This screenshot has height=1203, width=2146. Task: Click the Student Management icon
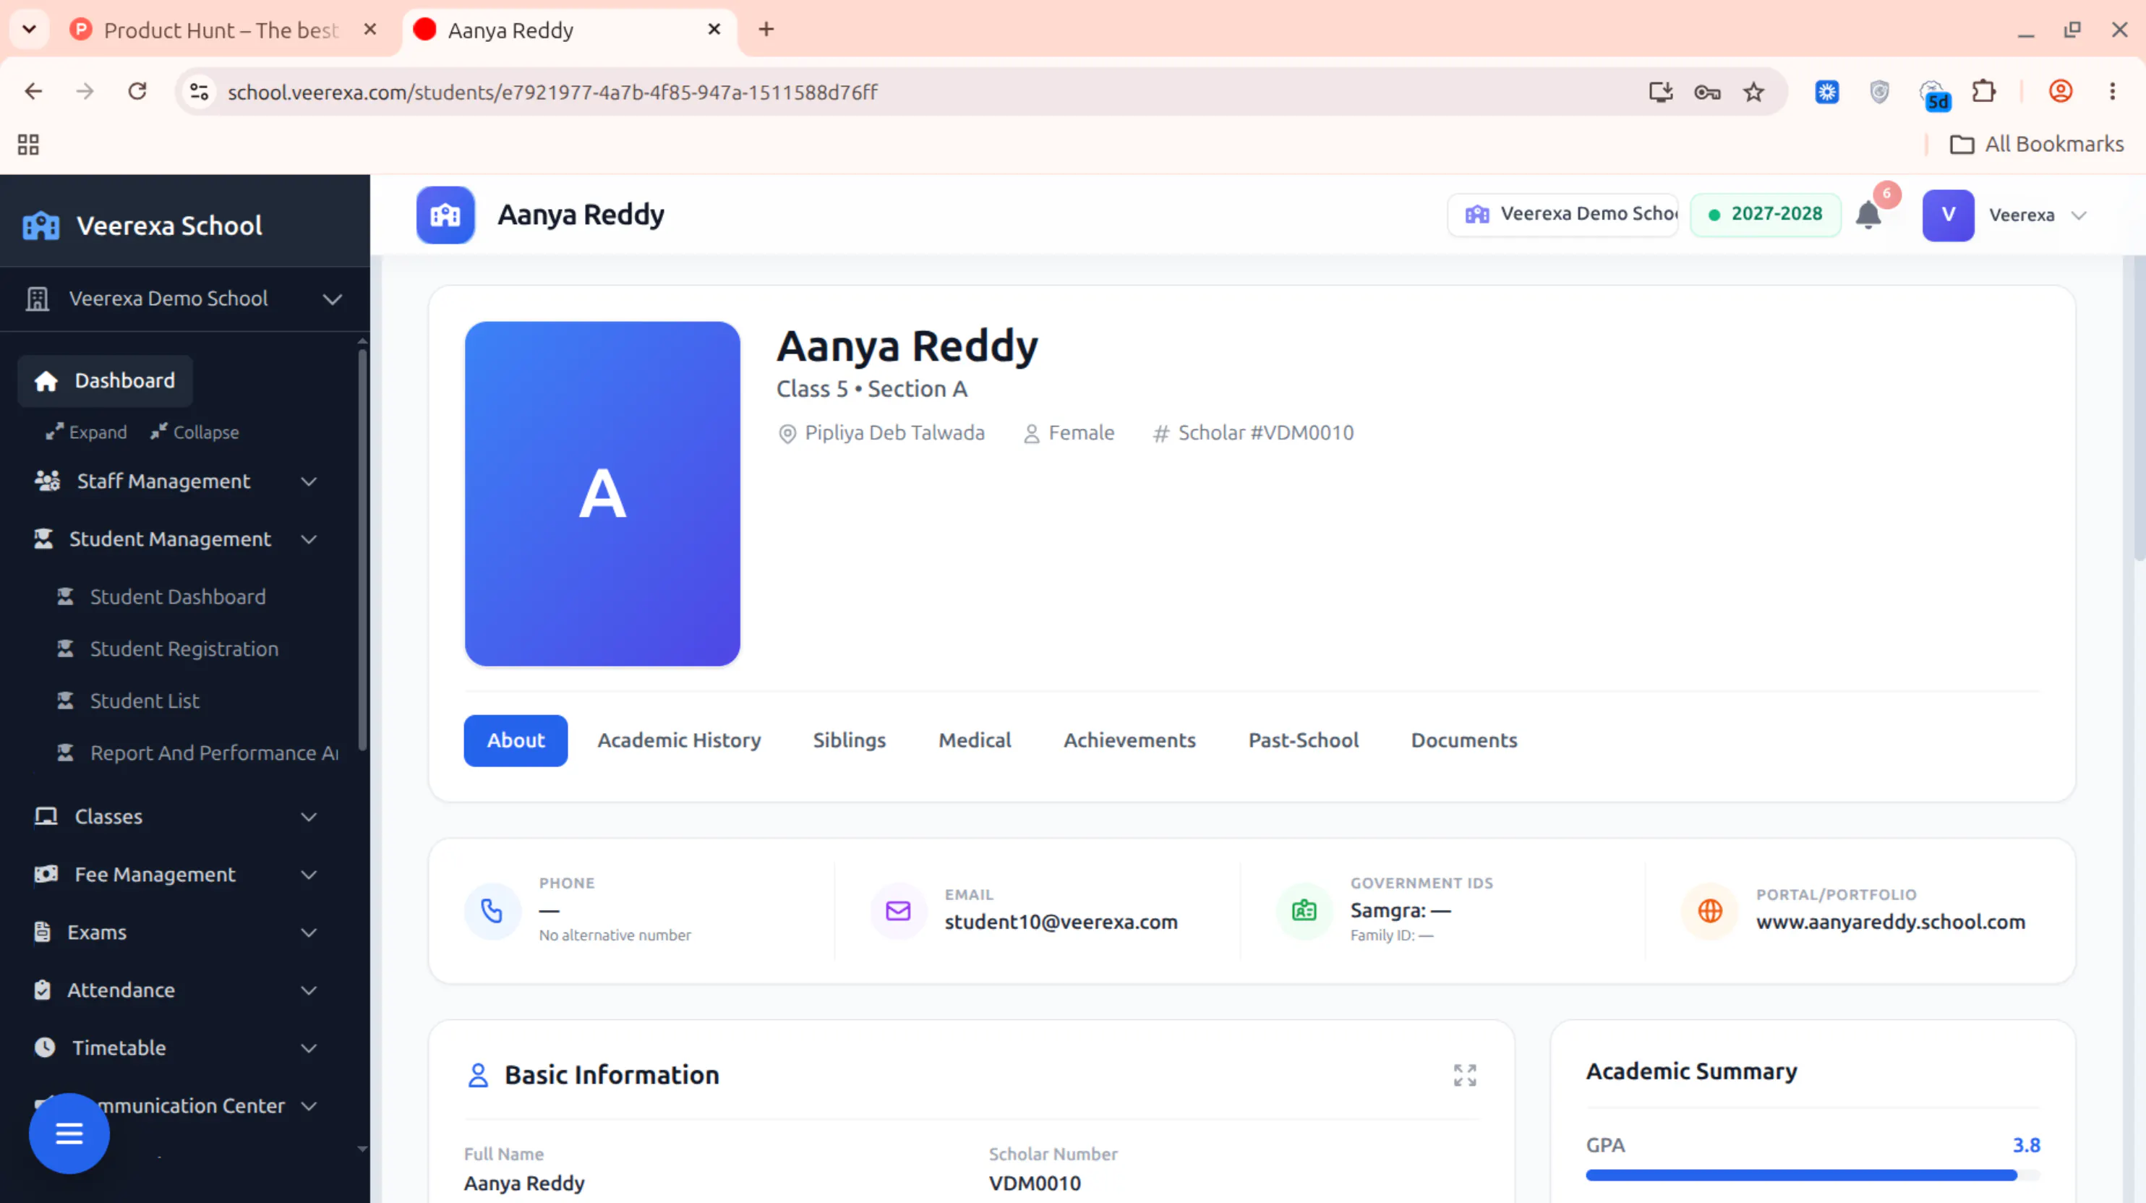coord(43,539)
